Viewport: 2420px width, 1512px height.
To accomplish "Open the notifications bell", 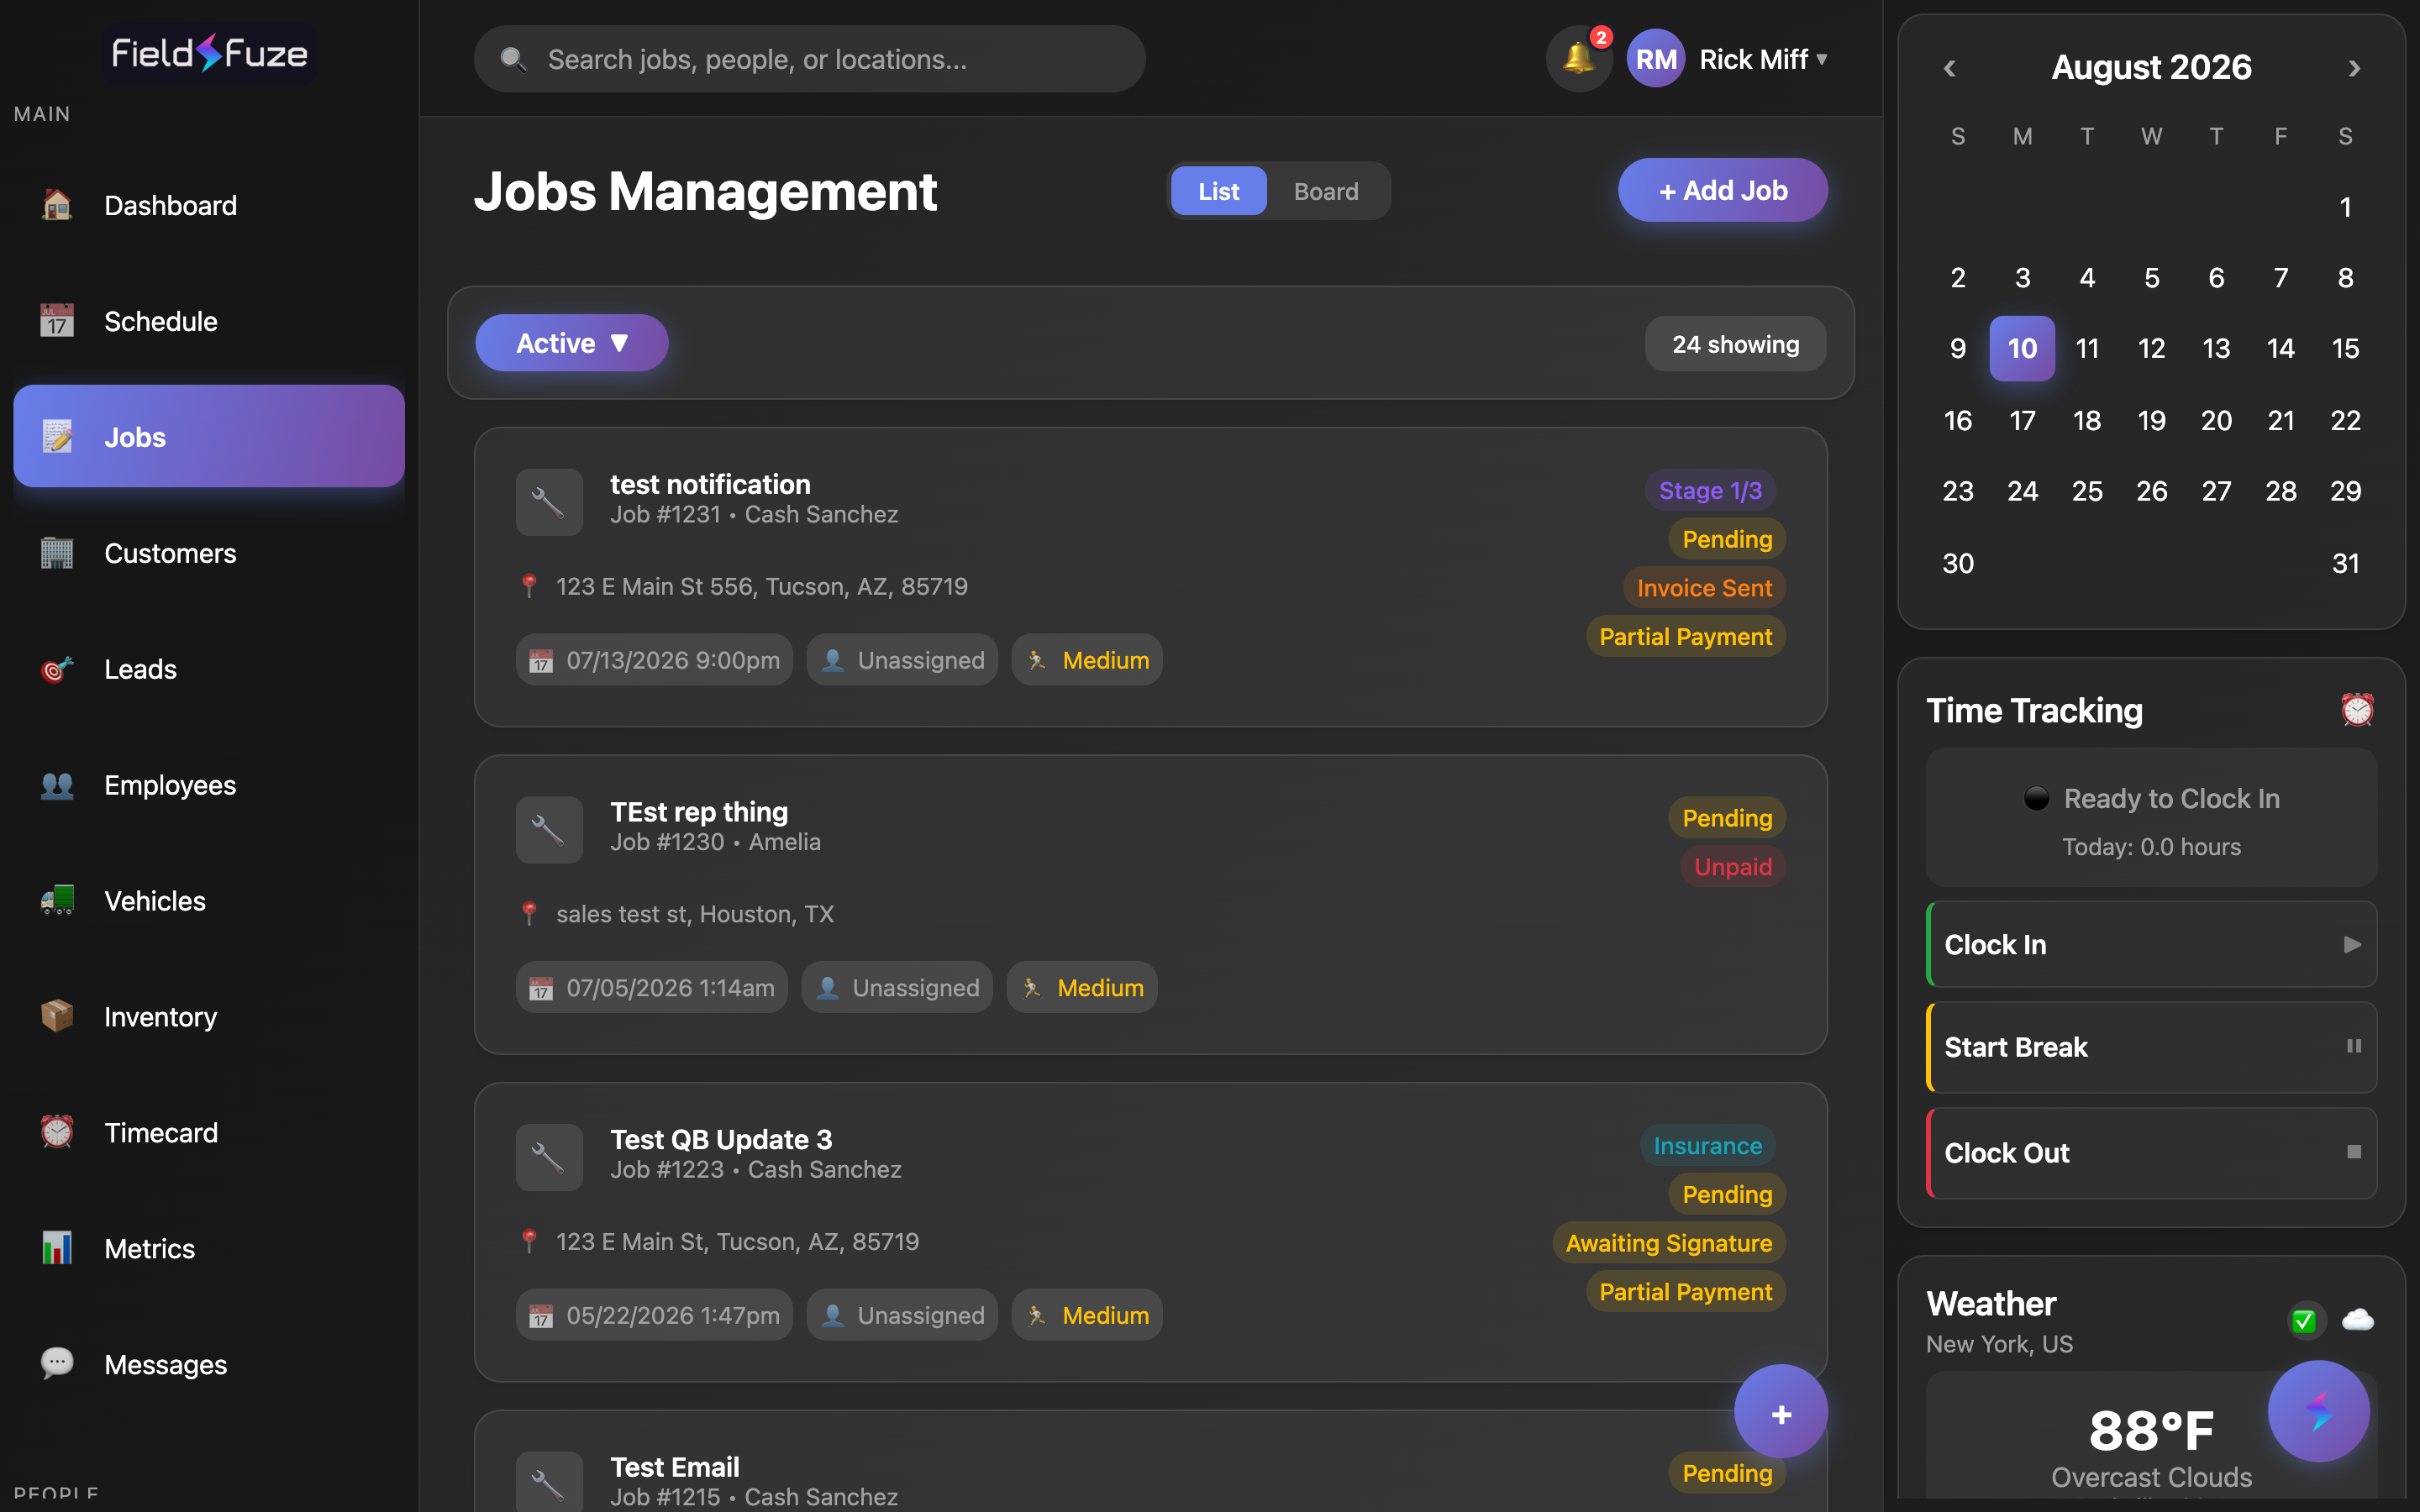I will [x=1578, y=59].
